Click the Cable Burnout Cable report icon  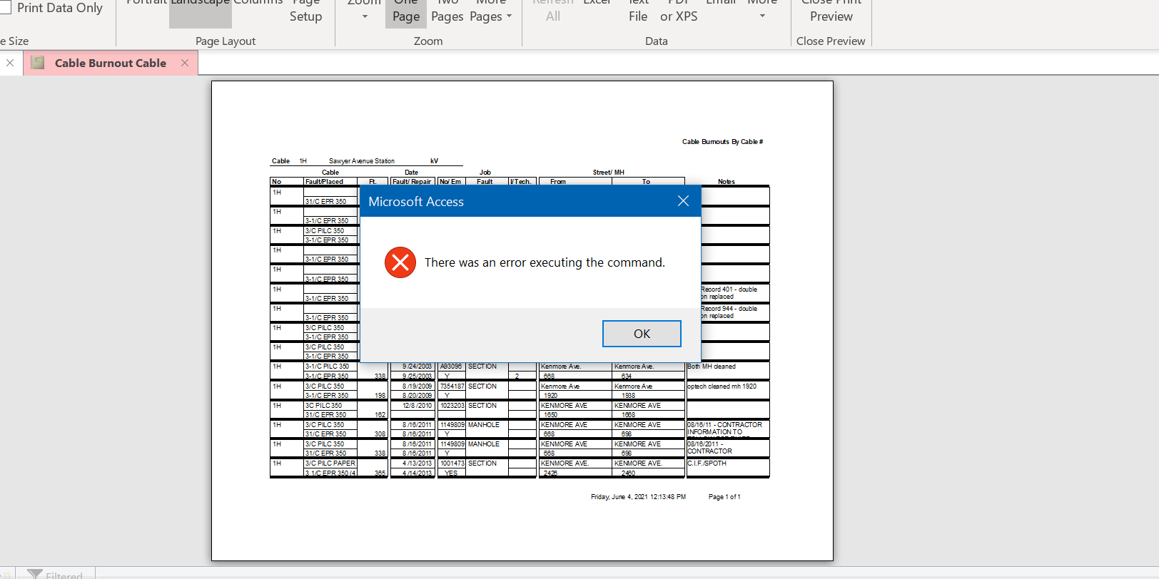pyautogui.click(x=38, y=63)
